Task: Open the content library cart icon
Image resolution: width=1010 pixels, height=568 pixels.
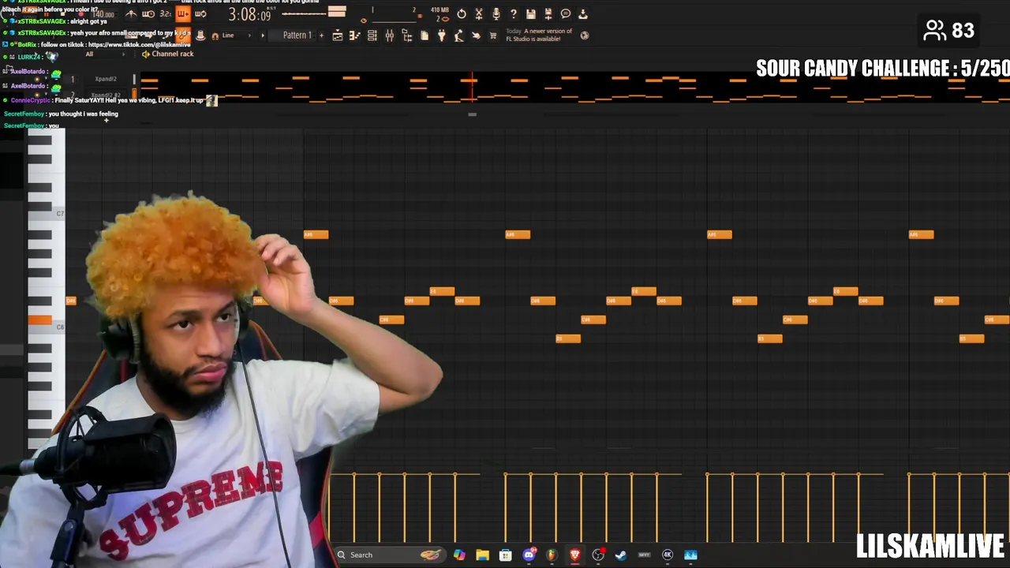Action: [x=493, y=35]
